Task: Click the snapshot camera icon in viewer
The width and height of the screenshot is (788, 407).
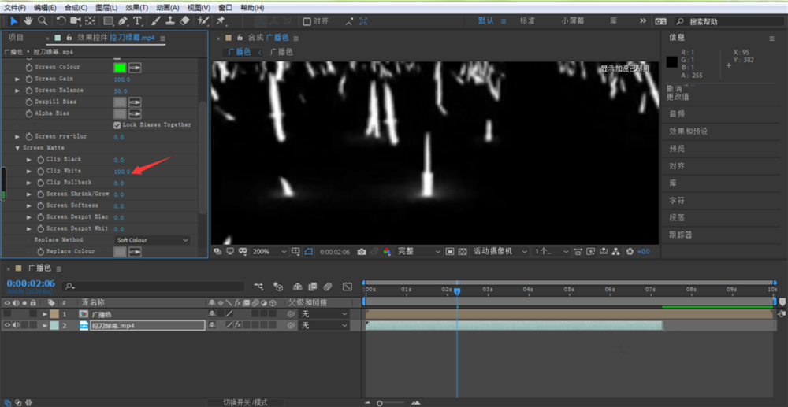Action: tap(362, 251)
